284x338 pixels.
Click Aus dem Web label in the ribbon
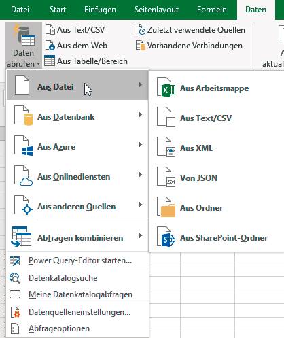coord(82,46)
